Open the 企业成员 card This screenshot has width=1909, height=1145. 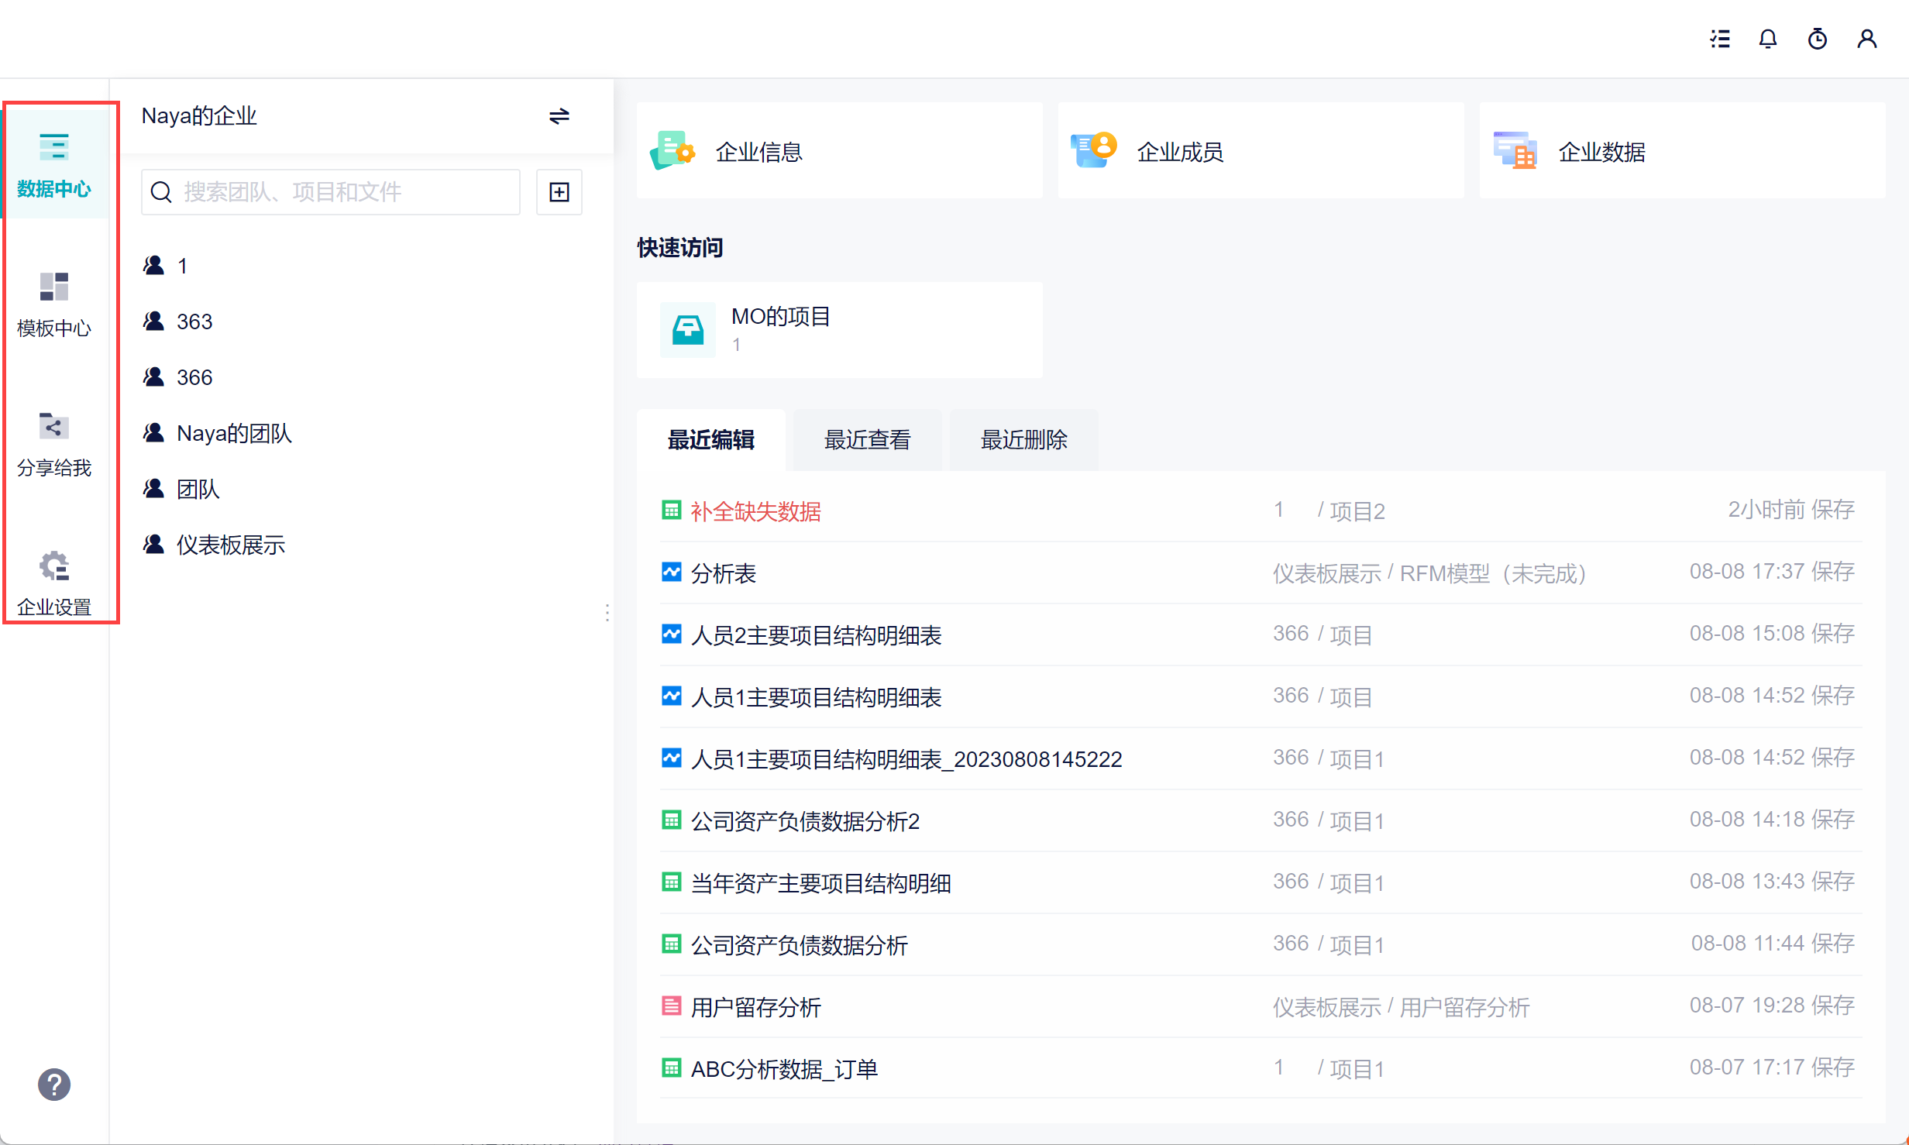[1260, 151]
